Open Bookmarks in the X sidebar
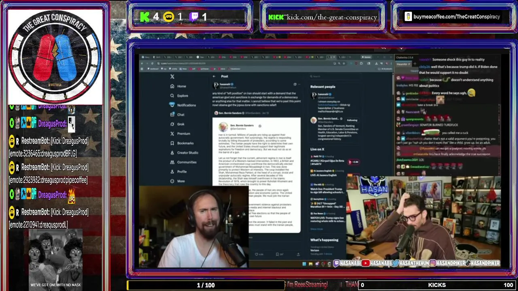518x291 pixels. pyautogui.click(x=182, y=143)
